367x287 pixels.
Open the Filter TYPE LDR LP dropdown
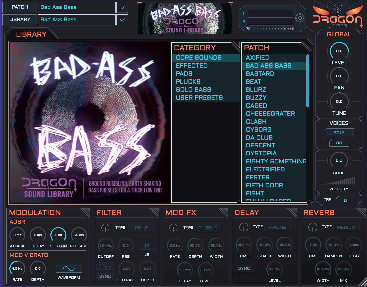pyautogui.click(x=140, y=228)
